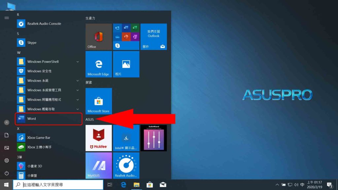338x190 pixels.
Task: Click the 生產力 tile group header
Action: tap(90, 18)
